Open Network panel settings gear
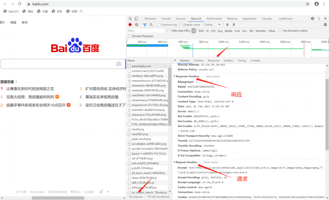 [325, 25]
